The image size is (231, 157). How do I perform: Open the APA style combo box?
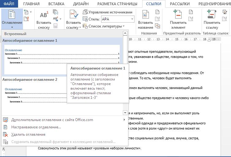[x=118, y=19]
